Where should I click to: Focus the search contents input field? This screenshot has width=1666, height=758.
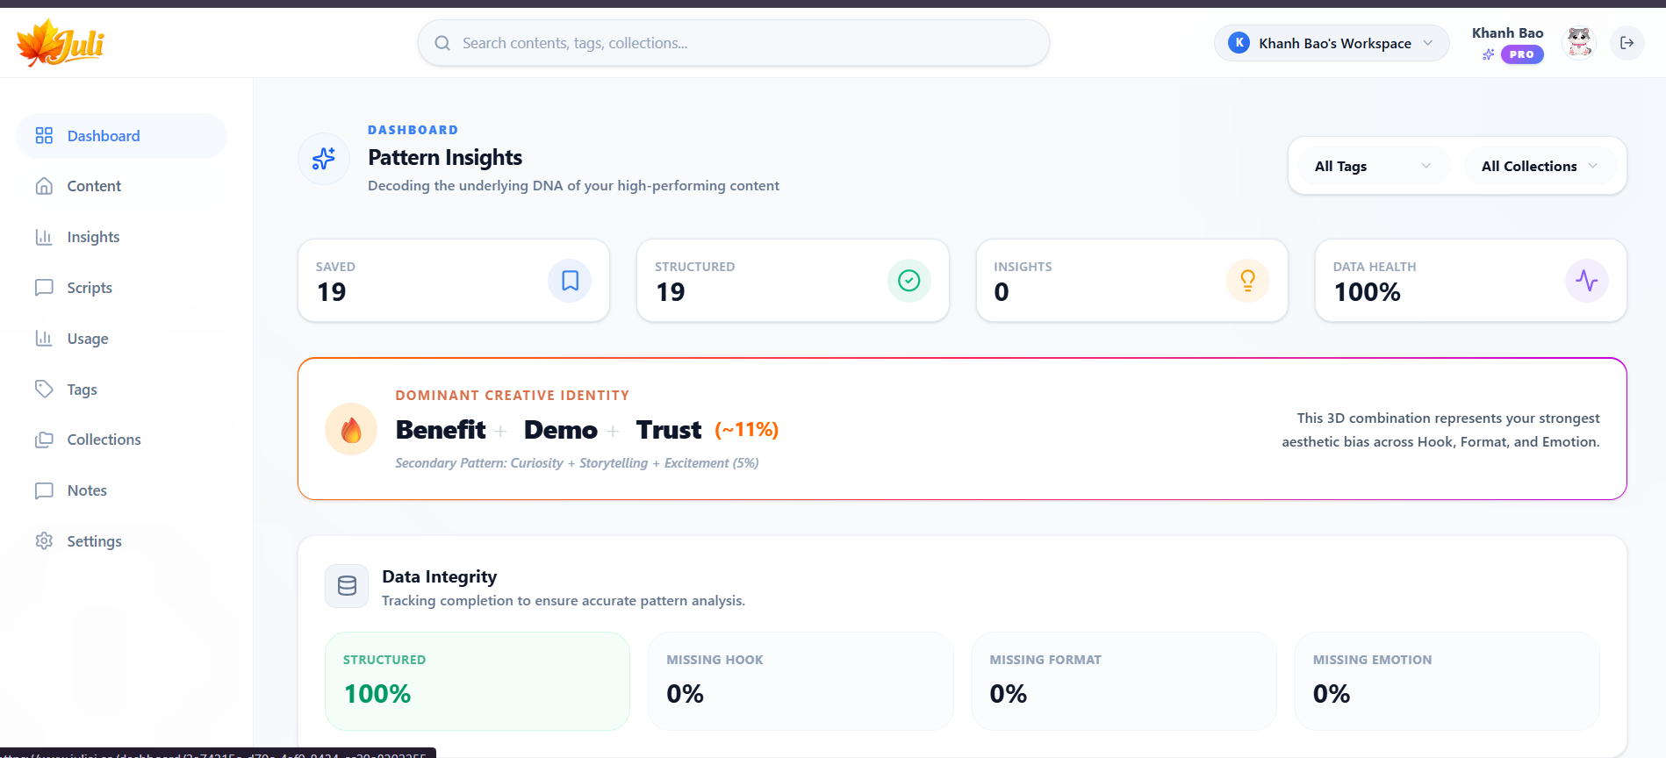[746, 43]
